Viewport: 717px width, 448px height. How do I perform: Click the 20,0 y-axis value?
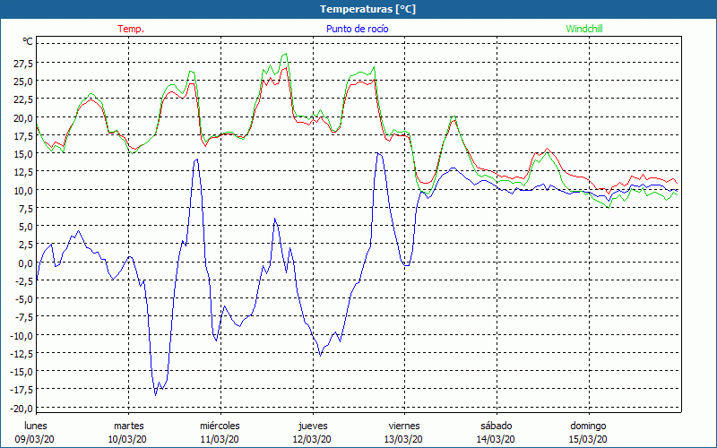[x=22, y=117]
